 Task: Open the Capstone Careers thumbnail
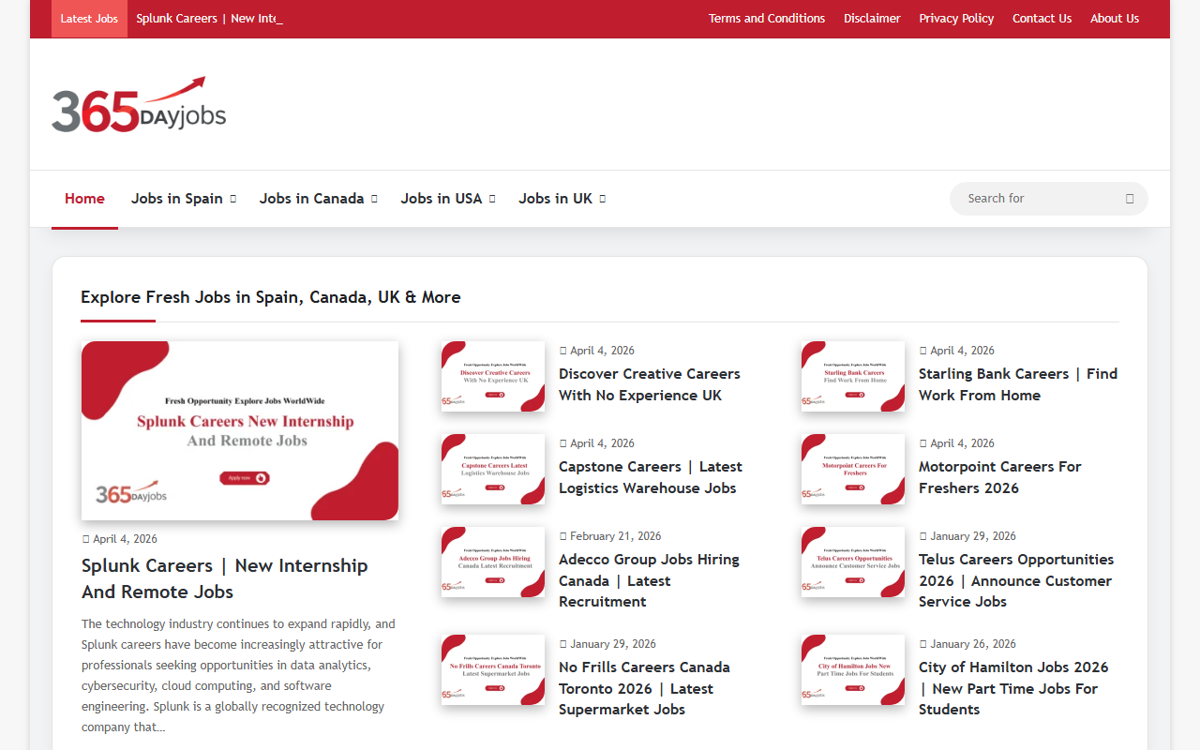click(x=493, y=469)
